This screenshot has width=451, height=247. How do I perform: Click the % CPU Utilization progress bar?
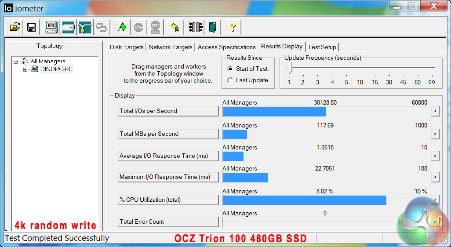pyautogui.click(x=325, y=200)
